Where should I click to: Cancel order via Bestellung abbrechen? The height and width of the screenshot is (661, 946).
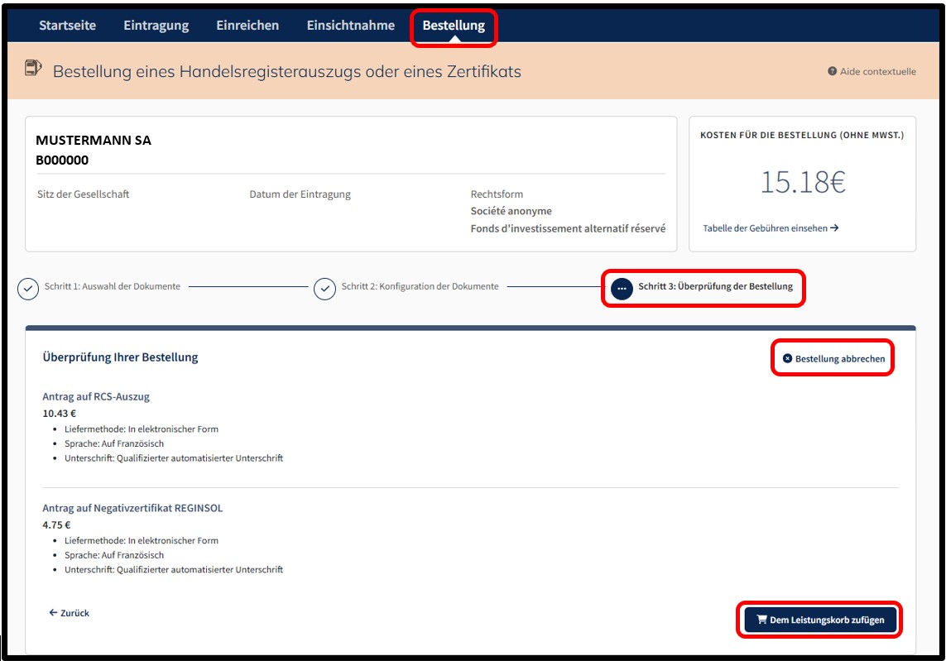click(833, 358)
